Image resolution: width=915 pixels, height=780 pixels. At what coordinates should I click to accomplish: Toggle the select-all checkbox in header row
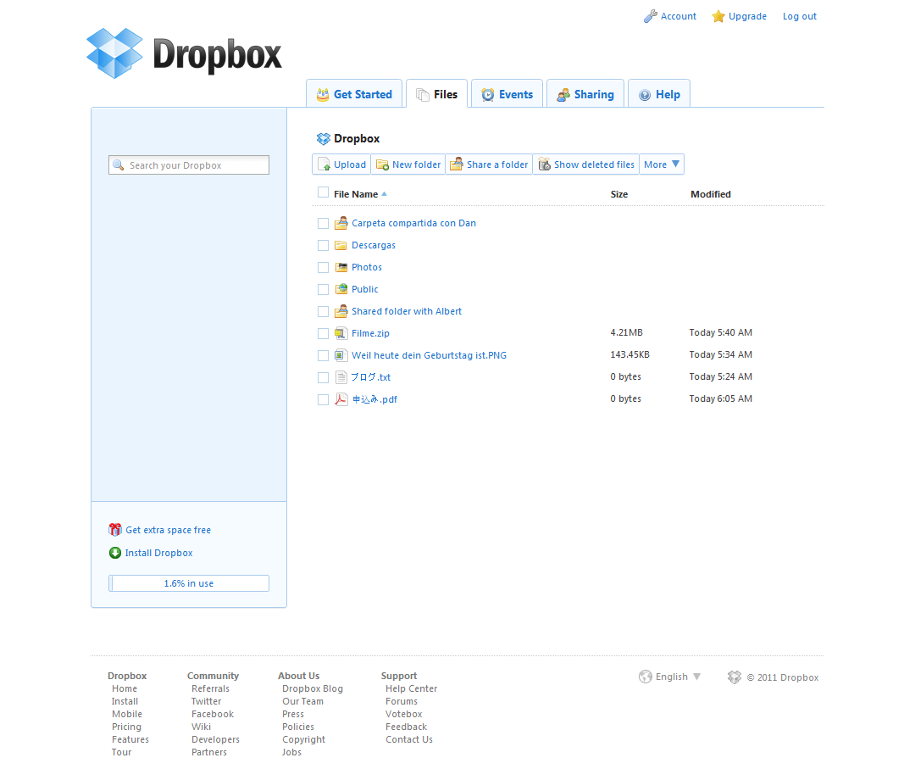tap(323, 192)
